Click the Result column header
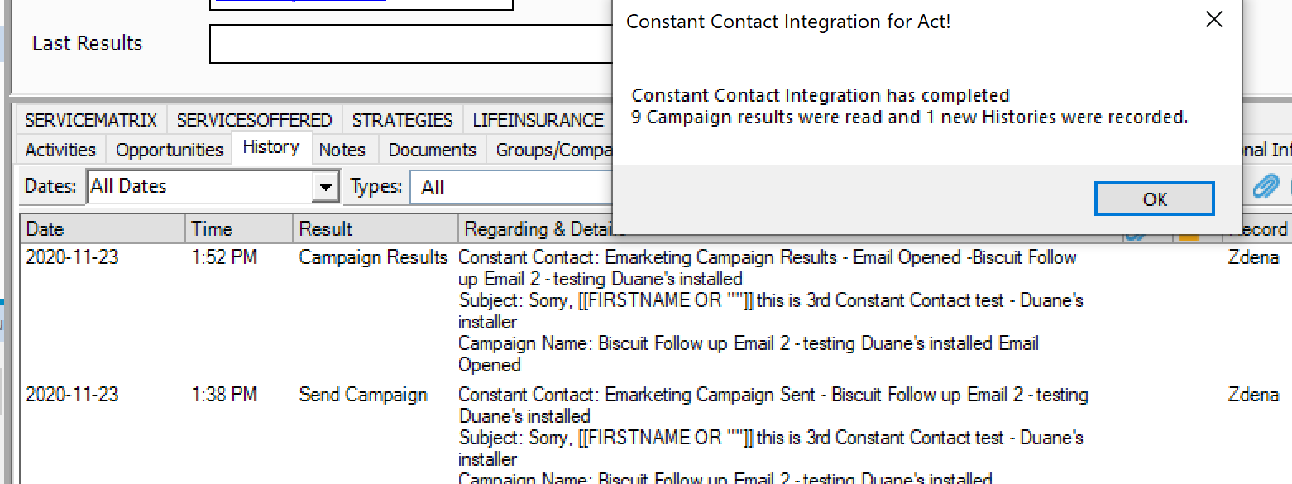 pyautogui.click(x=376, y=229)
